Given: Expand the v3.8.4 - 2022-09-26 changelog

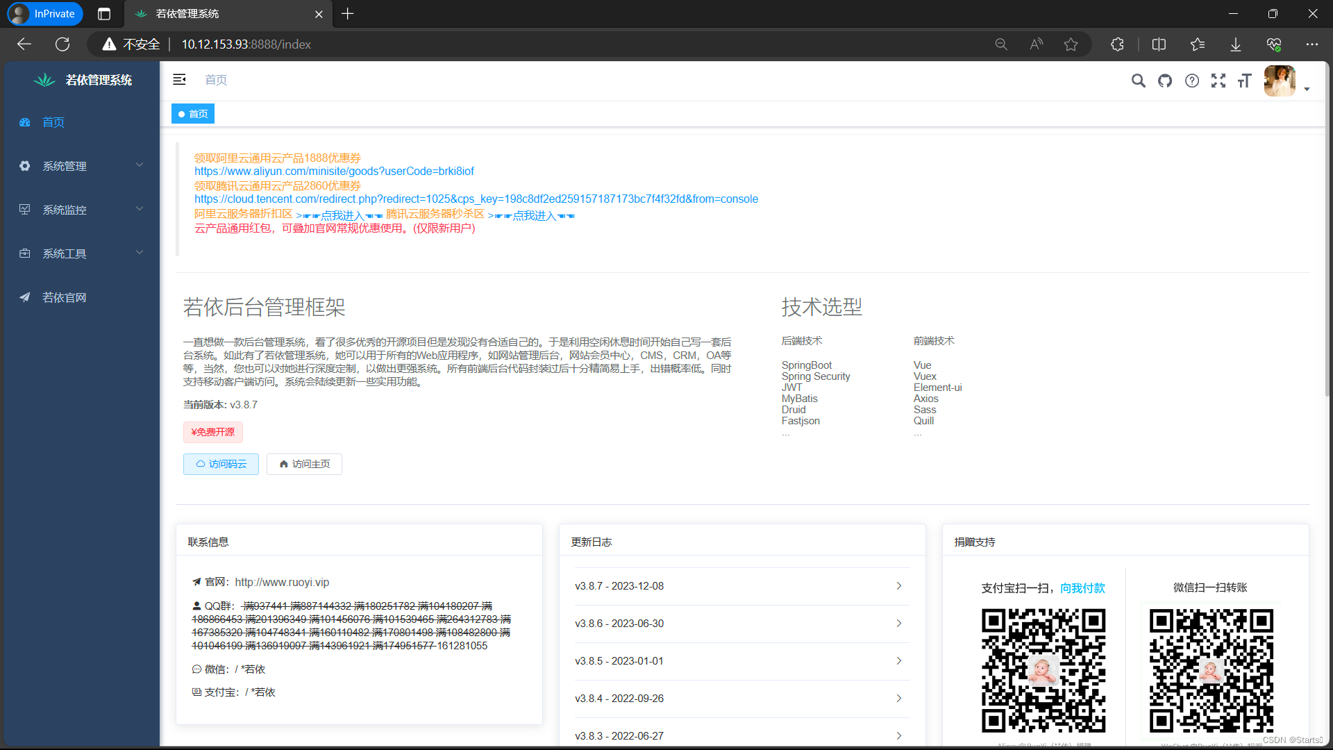Looking at the screenshot, I should pos(741,699).
